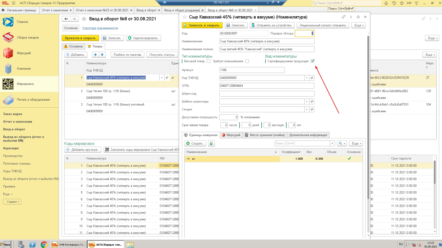This screenshot has height=248, width=442.
Task: Open Еще menu in units table
Action: 356,143
